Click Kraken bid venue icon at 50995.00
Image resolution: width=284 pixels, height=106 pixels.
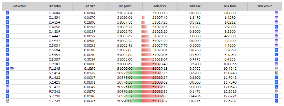click(x=8, y=87)
